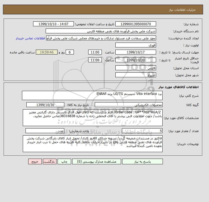Click the response deadline time 11:00 field

95,52
